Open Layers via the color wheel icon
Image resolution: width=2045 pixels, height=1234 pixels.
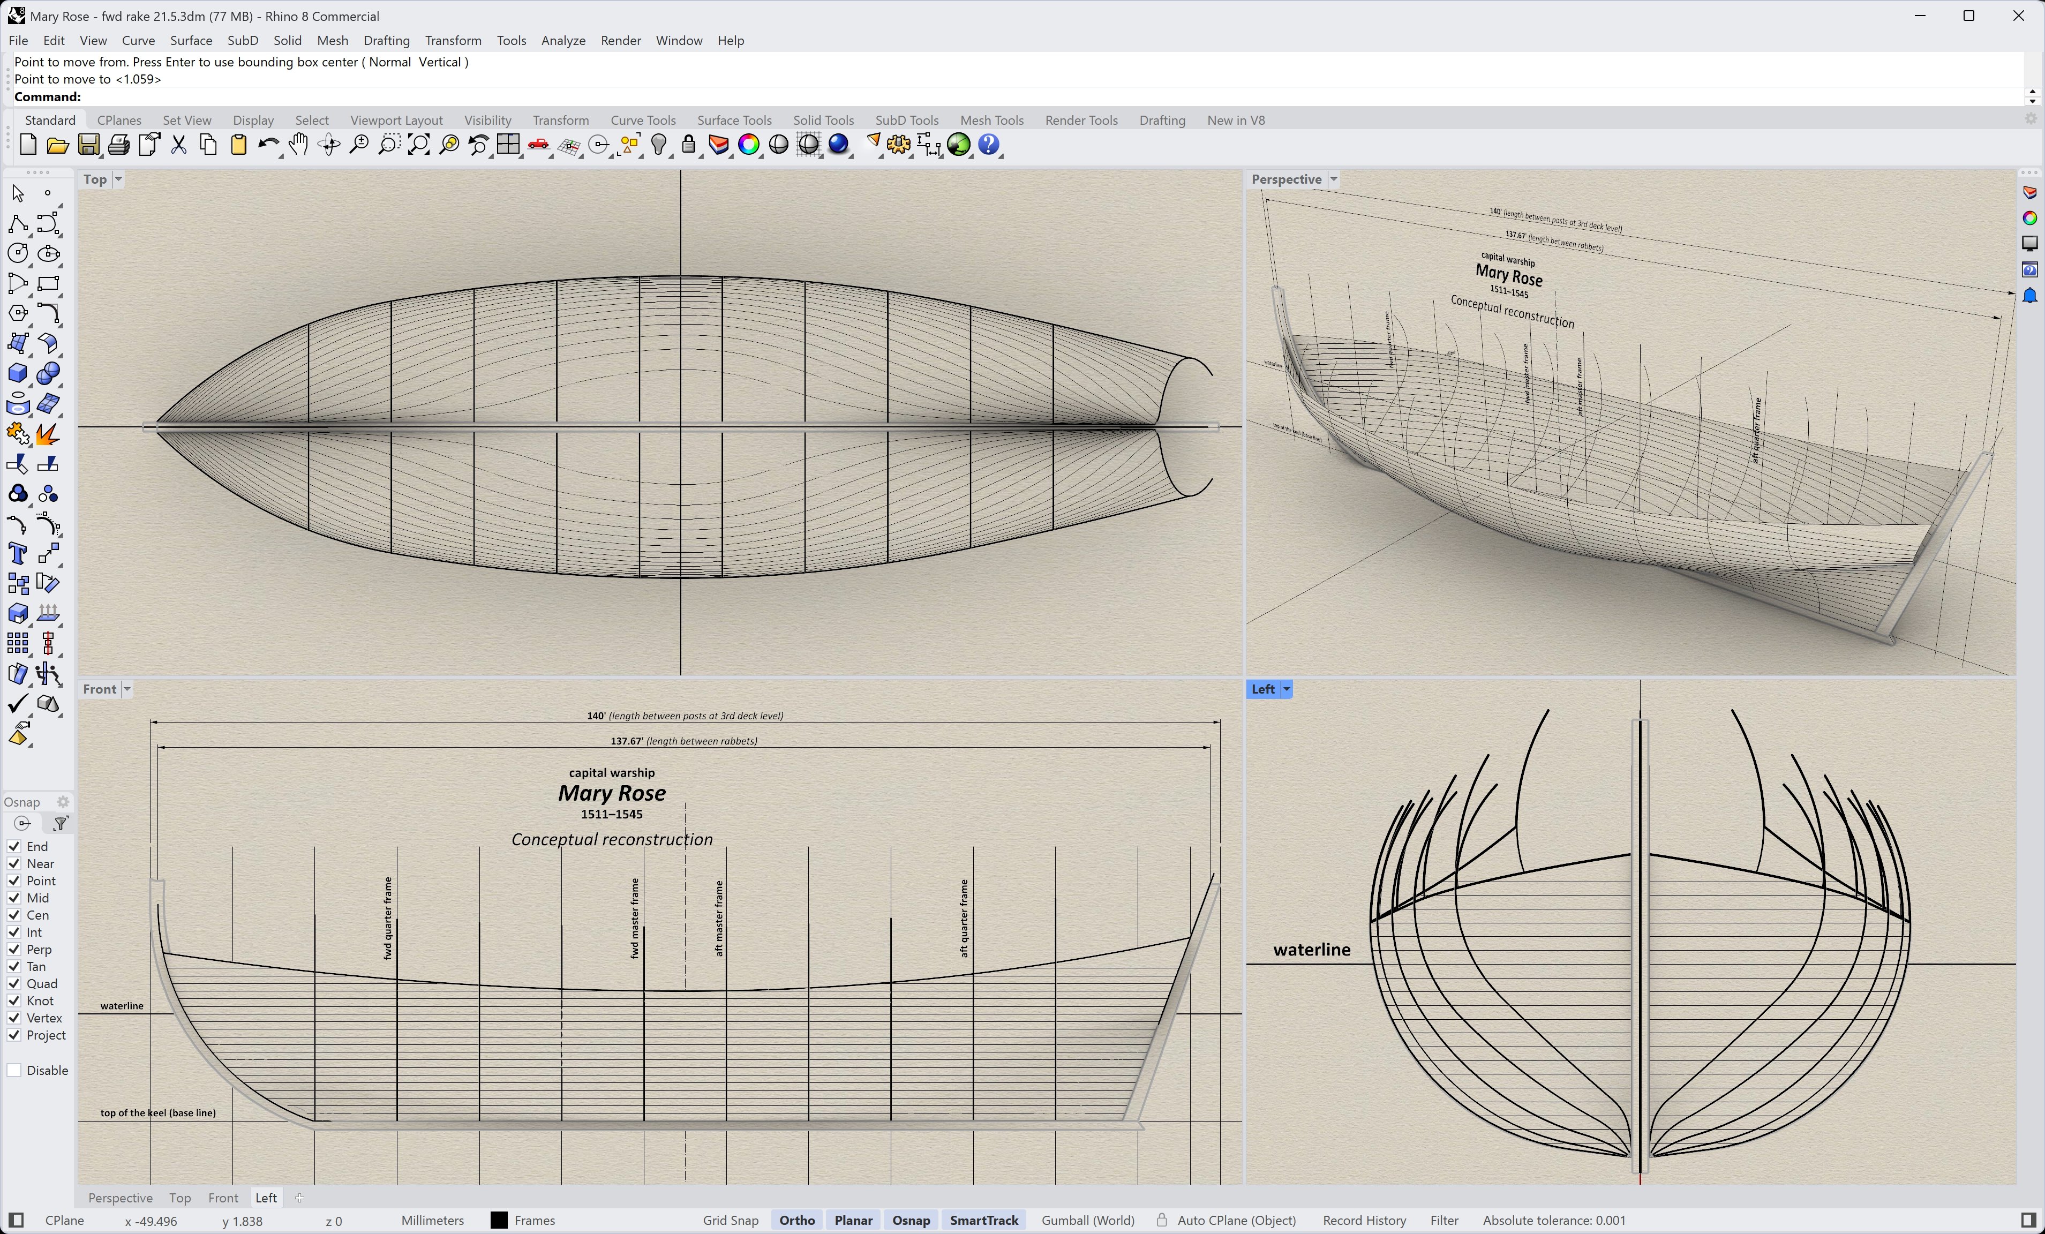pyautogui.click(x=749, y=145)
